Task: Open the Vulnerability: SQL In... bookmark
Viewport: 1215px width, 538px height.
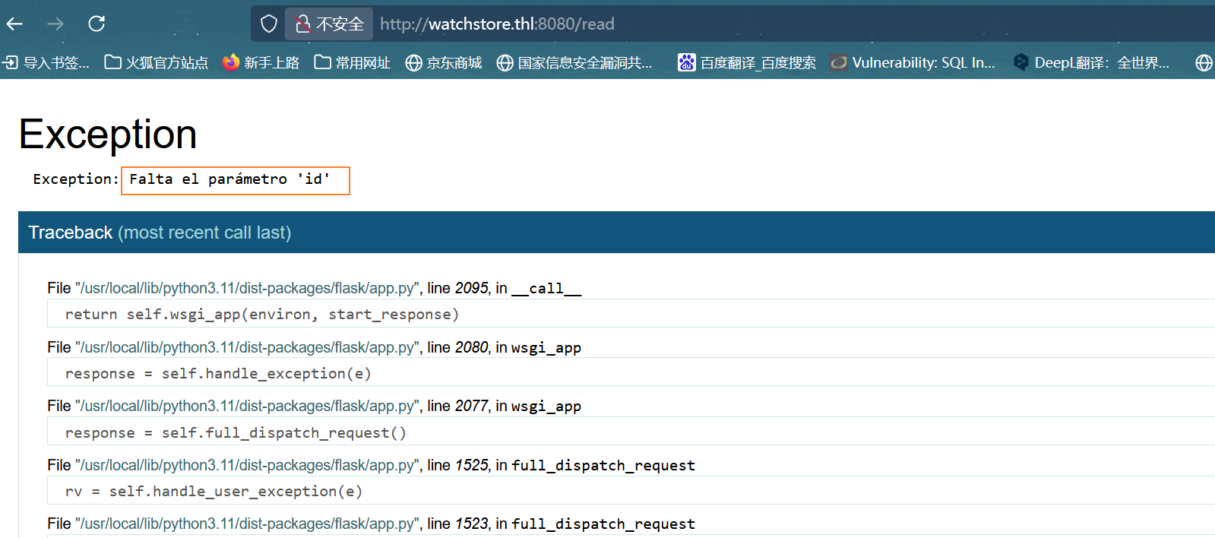Action: [913, 62]
